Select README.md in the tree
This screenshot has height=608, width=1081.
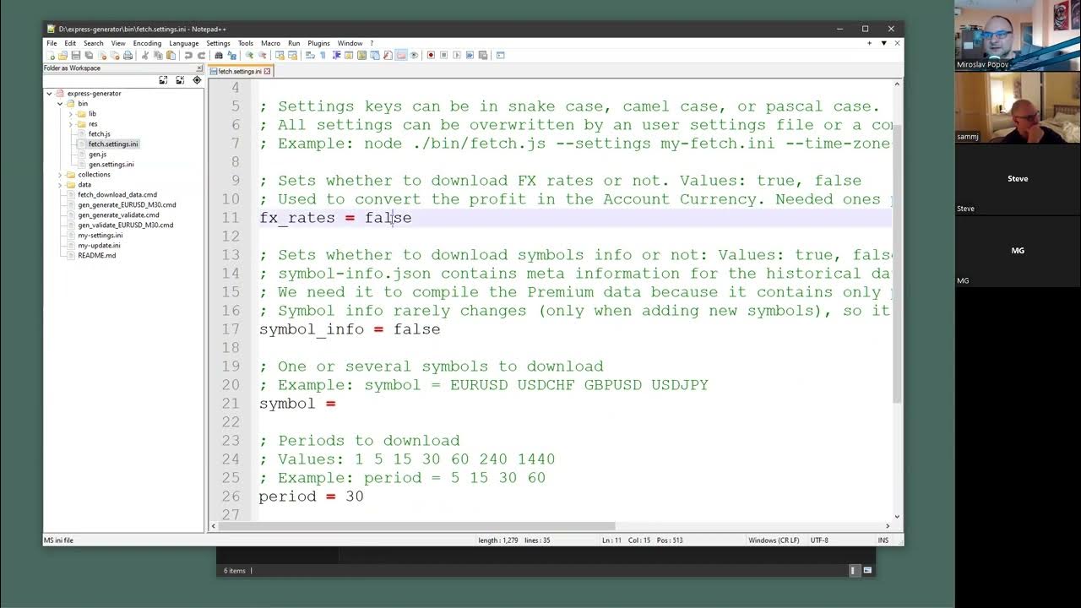click(x=96, y=256)
